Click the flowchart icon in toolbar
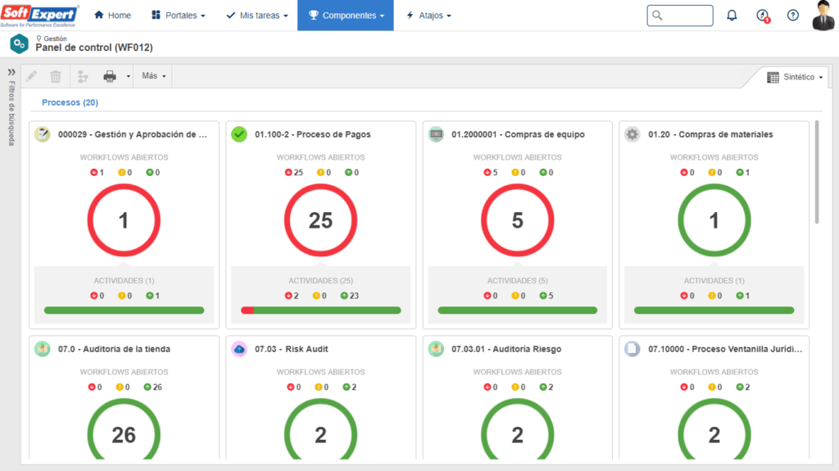Viewport: 839px width, 471px height. point(83,76)
